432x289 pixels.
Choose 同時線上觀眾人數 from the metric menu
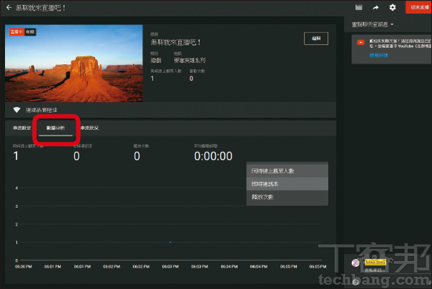[x=273, y=171]
